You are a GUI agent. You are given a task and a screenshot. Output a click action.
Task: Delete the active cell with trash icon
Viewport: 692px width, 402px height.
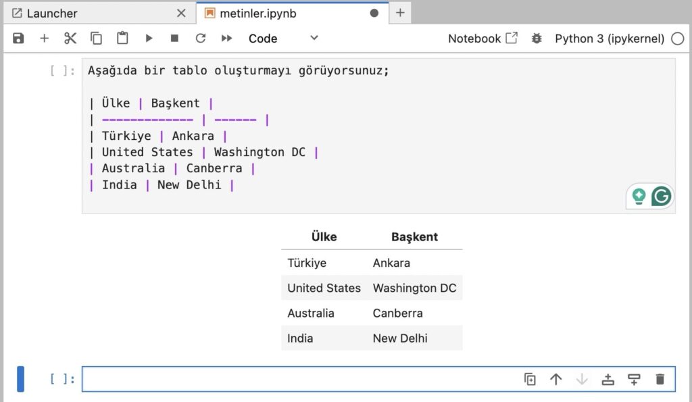pos(660,379)
